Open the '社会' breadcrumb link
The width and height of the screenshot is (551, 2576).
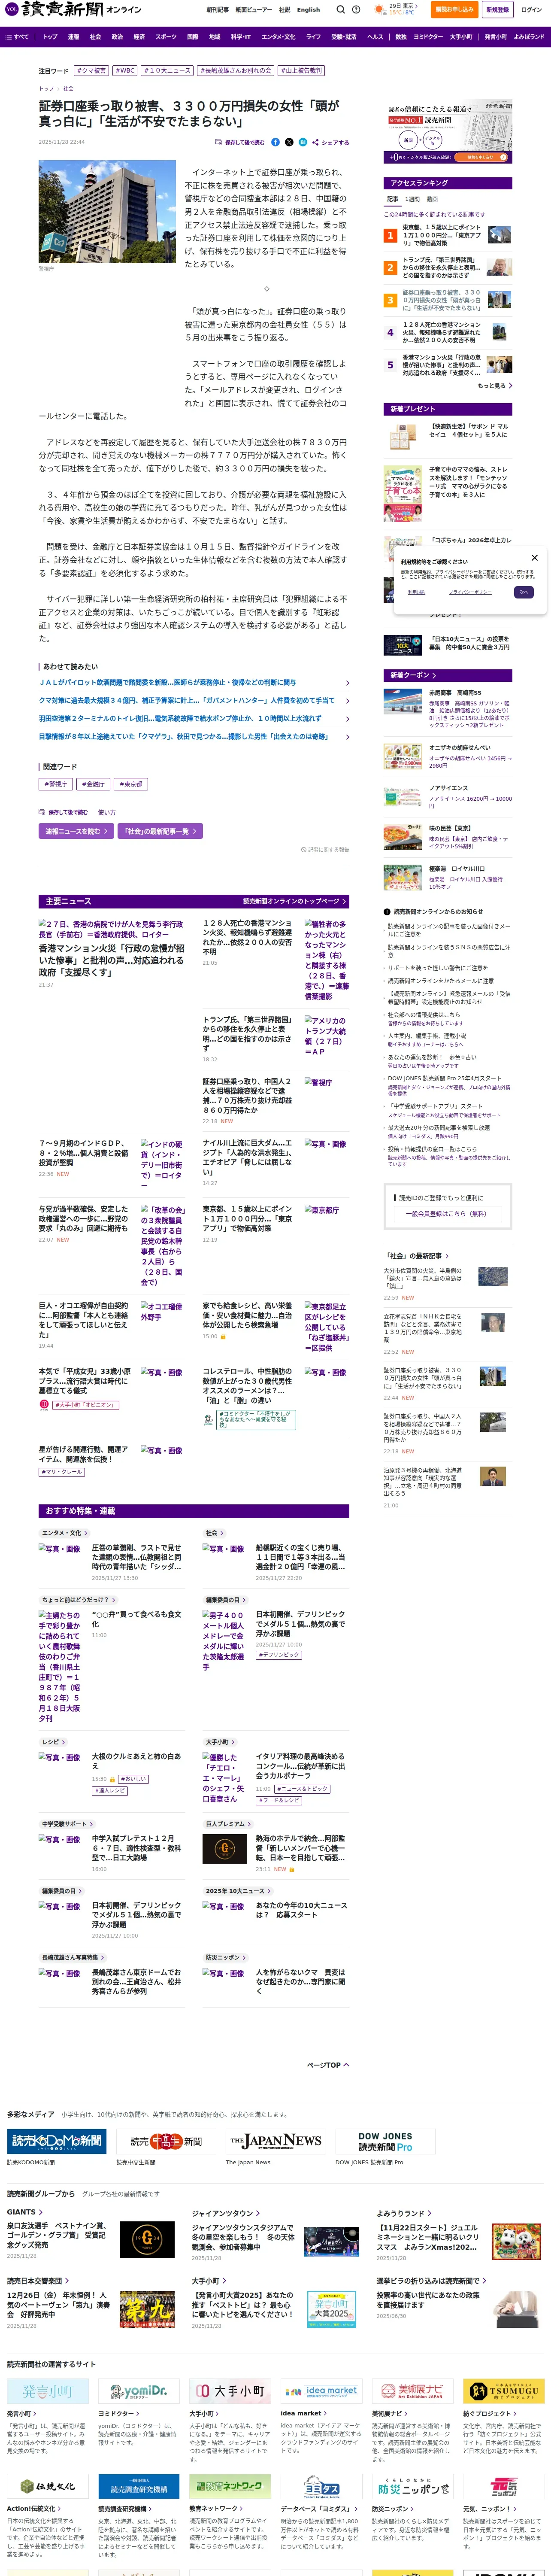point(68,88)
